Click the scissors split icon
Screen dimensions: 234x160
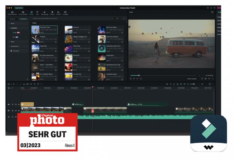[24, 84]
